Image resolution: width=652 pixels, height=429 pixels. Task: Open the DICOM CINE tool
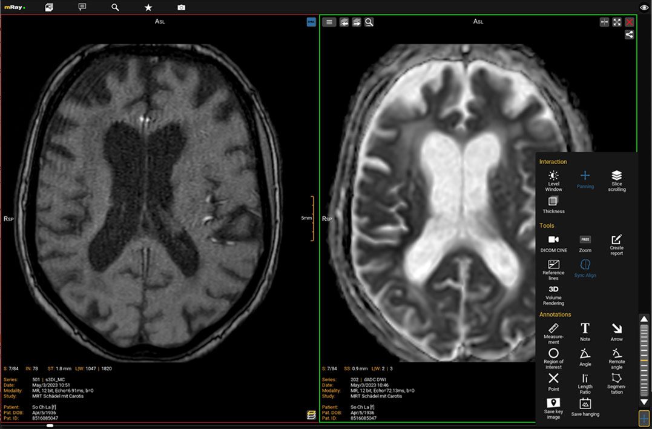553,244
